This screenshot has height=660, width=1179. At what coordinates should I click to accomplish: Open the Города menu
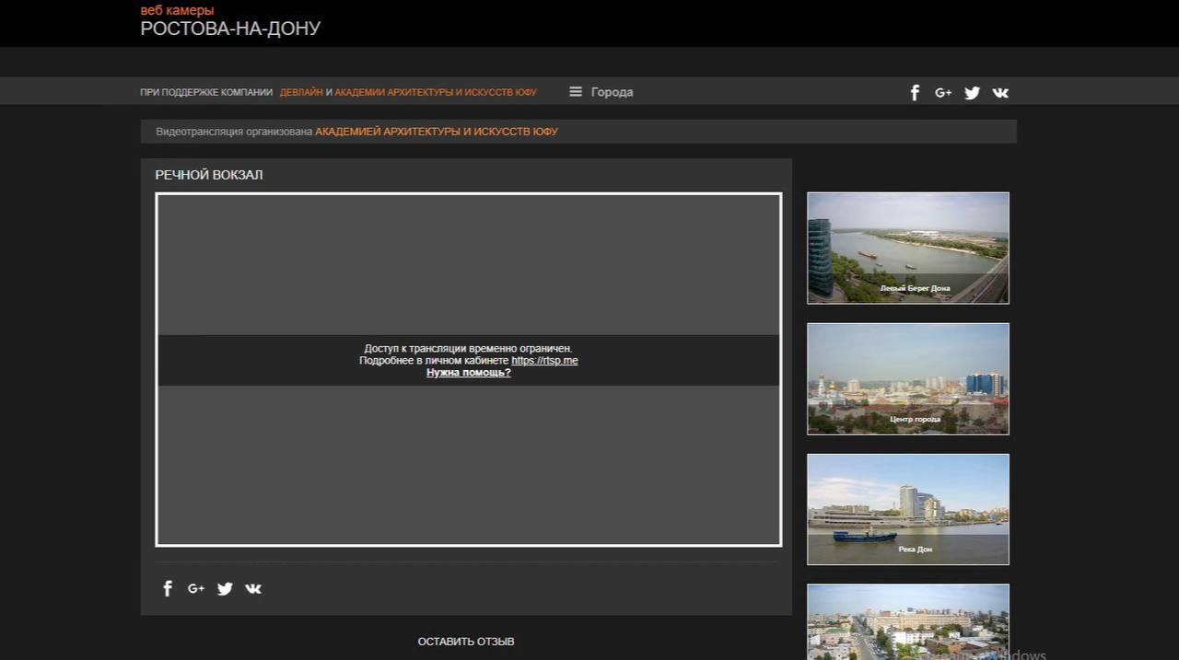click(612, 92)
